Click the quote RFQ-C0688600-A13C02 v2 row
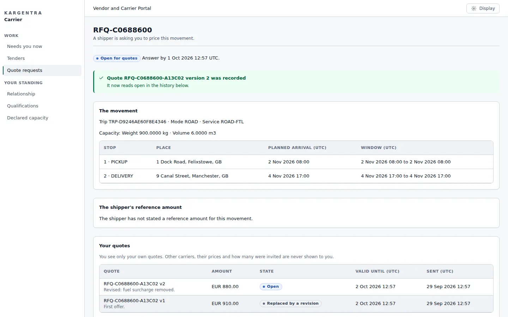Screen dimensions: 508x317 click(296, 287)
